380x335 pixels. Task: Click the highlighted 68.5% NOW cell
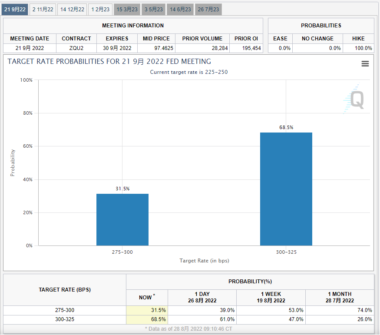pyautogui.click(x=147, y=319)
